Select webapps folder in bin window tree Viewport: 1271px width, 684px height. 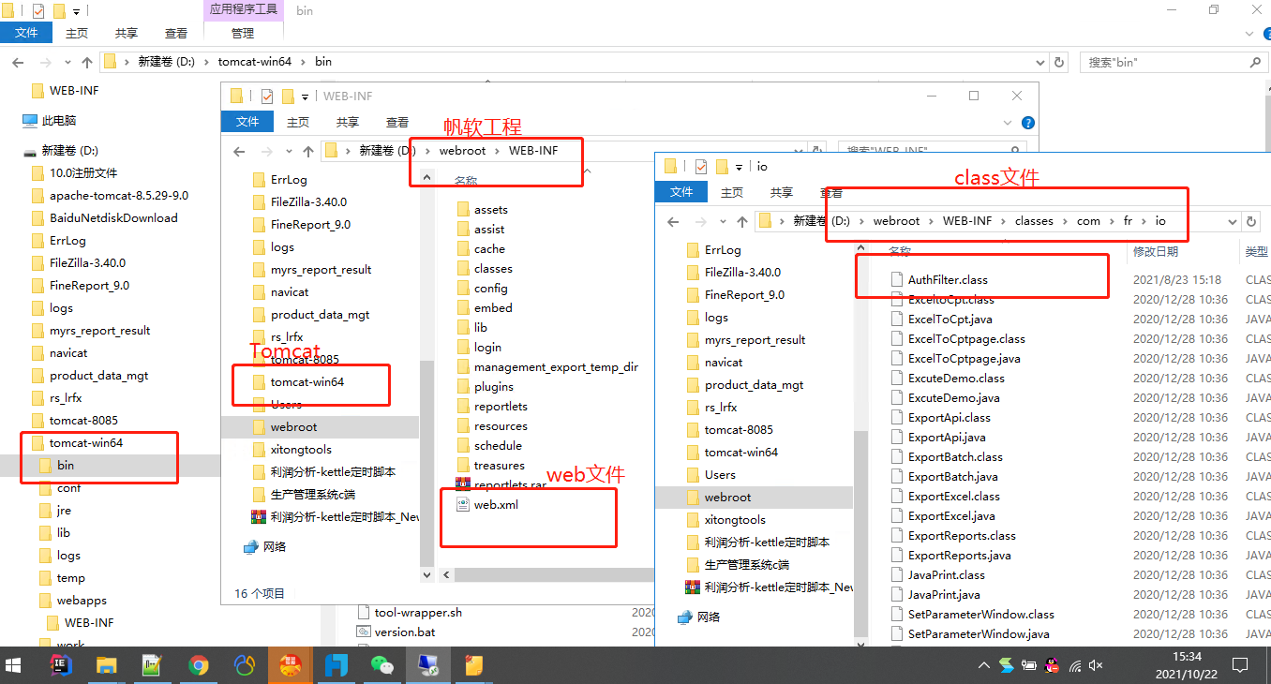82,601
